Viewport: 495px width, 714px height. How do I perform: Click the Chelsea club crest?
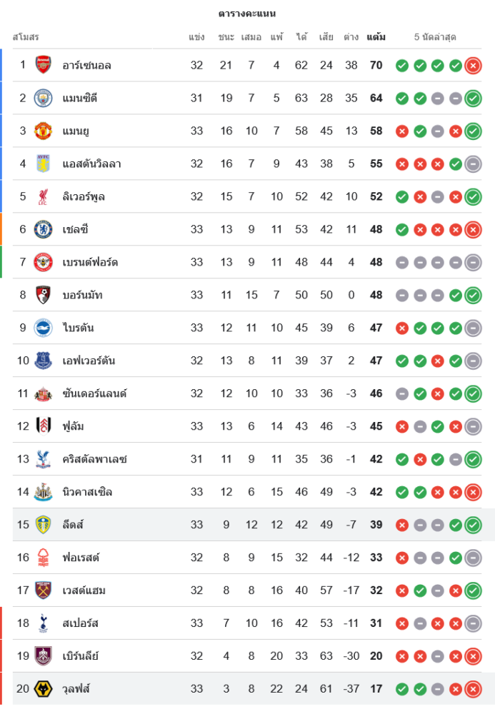[x=44, y=229]
